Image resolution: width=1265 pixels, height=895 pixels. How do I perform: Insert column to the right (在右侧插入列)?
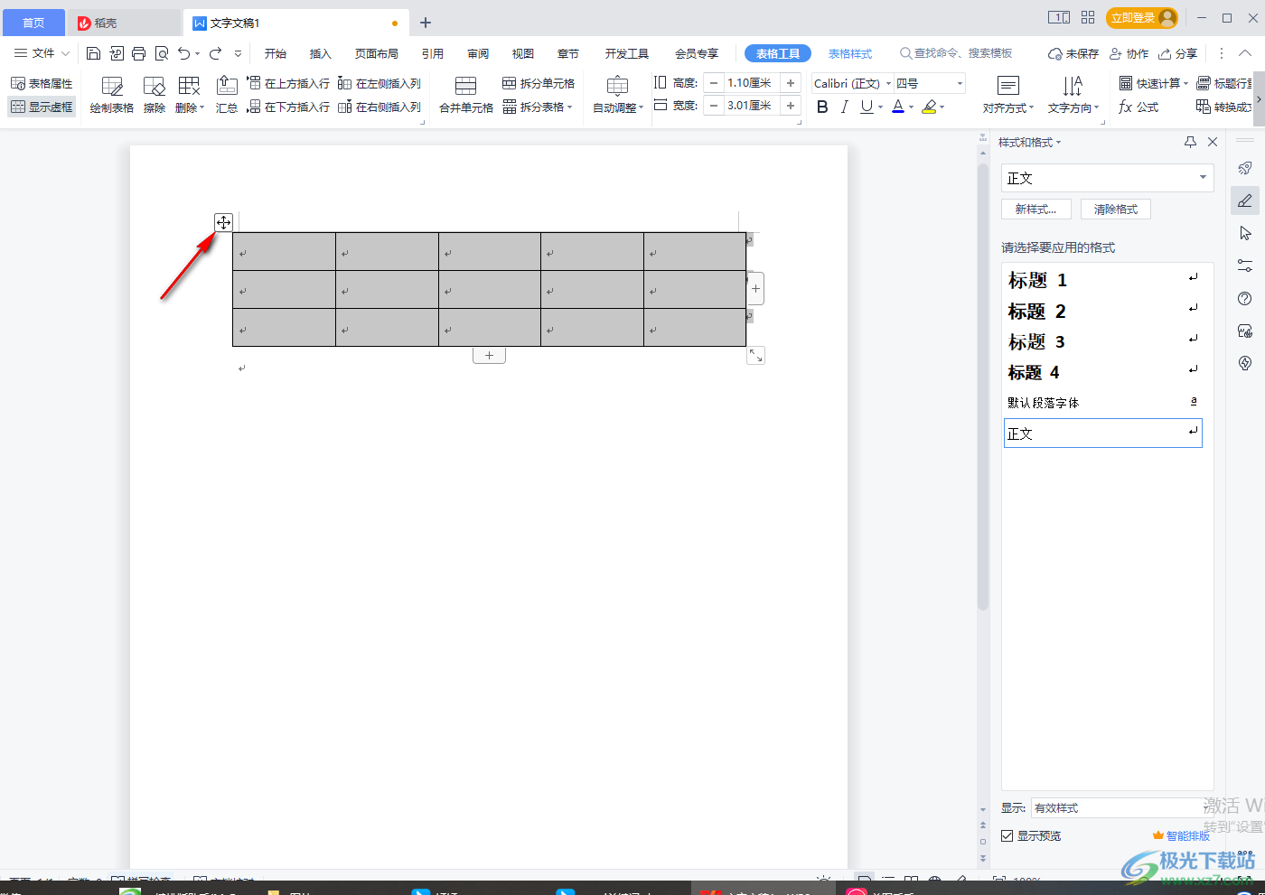pyautogui.click(x=379, y=107)
